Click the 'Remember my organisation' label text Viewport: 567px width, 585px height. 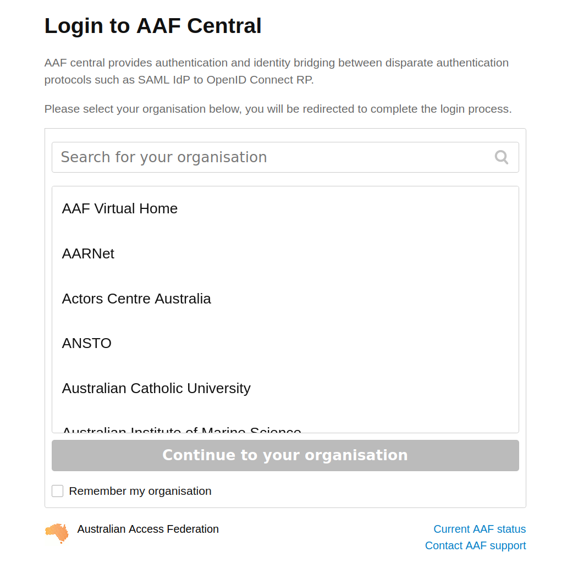tap(140, 491)
